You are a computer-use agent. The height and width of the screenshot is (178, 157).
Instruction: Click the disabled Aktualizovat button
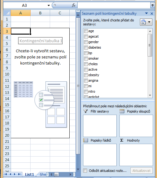(x=141, y=171)
